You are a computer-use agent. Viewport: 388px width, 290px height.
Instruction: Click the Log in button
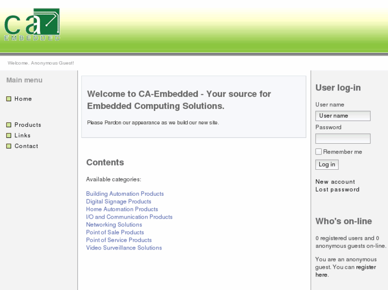[327, 164]
